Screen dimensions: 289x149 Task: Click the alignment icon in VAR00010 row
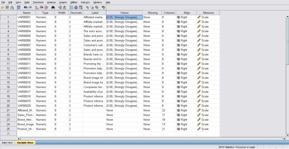pos(178,59)
